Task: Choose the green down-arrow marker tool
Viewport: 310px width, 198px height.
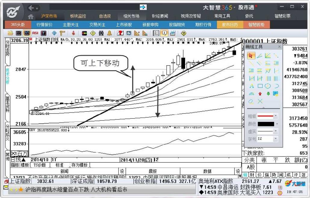Action: pos(268,94)
